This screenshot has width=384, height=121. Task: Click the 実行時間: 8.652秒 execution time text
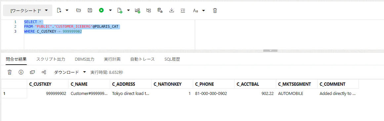coord(107,73)
